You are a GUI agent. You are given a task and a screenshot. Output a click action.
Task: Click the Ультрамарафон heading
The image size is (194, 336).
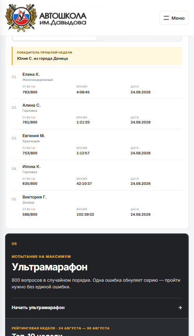(50, 267)
